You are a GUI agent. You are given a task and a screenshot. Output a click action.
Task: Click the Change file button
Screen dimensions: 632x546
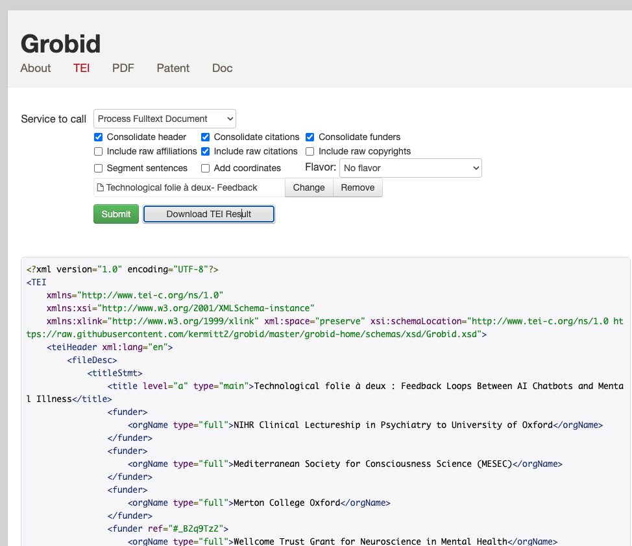point(309,188)
